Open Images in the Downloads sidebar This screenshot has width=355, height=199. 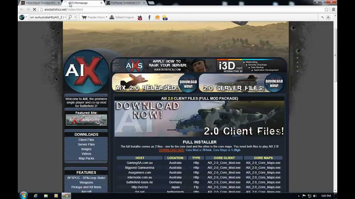tap(86, 149)
